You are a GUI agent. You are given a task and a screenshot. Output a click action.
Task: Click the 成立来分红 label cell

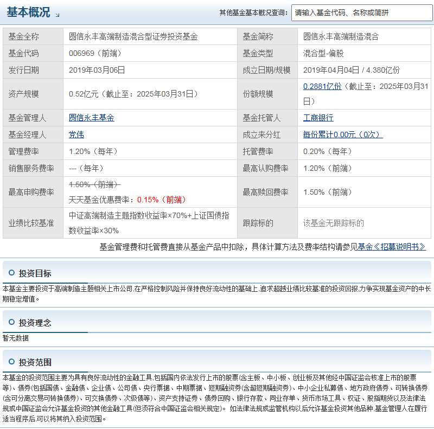(267, 135)
